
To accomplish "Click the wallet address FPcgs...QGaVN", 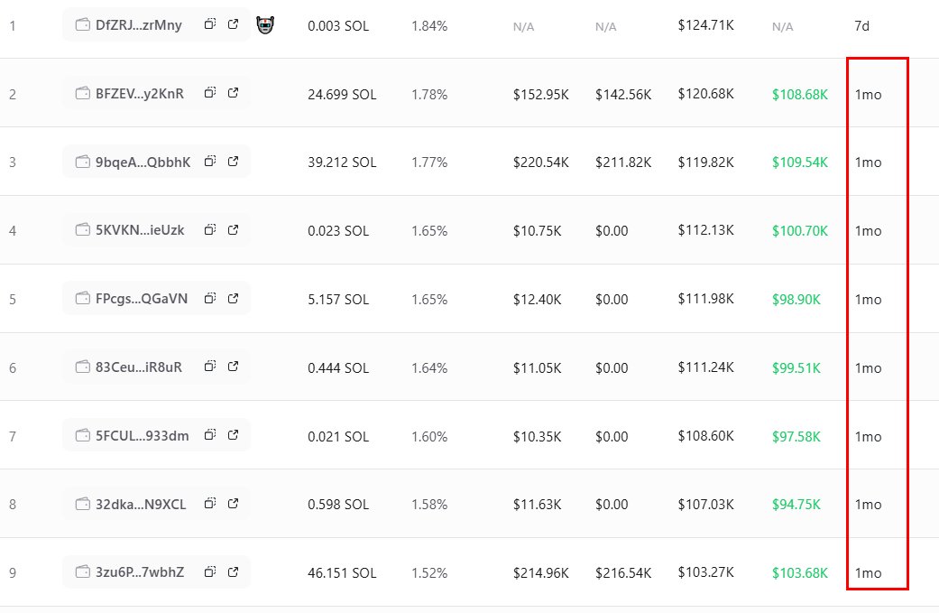I will pyautogui.click(x=142, y=300).
